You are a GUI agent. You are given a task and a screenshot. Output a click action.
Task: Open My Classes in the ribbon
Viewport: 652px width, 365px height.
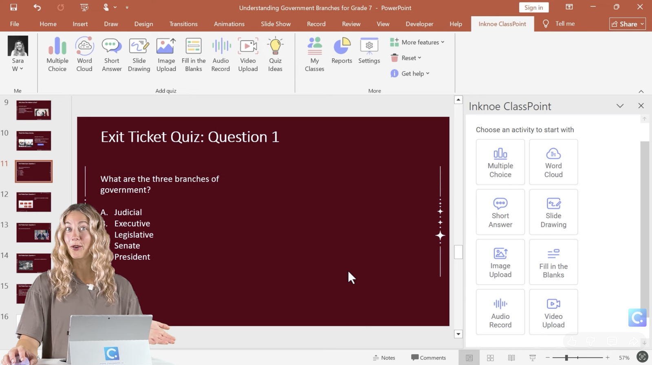coord(315,55)
